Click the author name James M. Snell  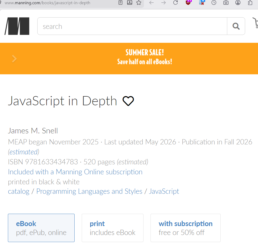pos(33,131)
